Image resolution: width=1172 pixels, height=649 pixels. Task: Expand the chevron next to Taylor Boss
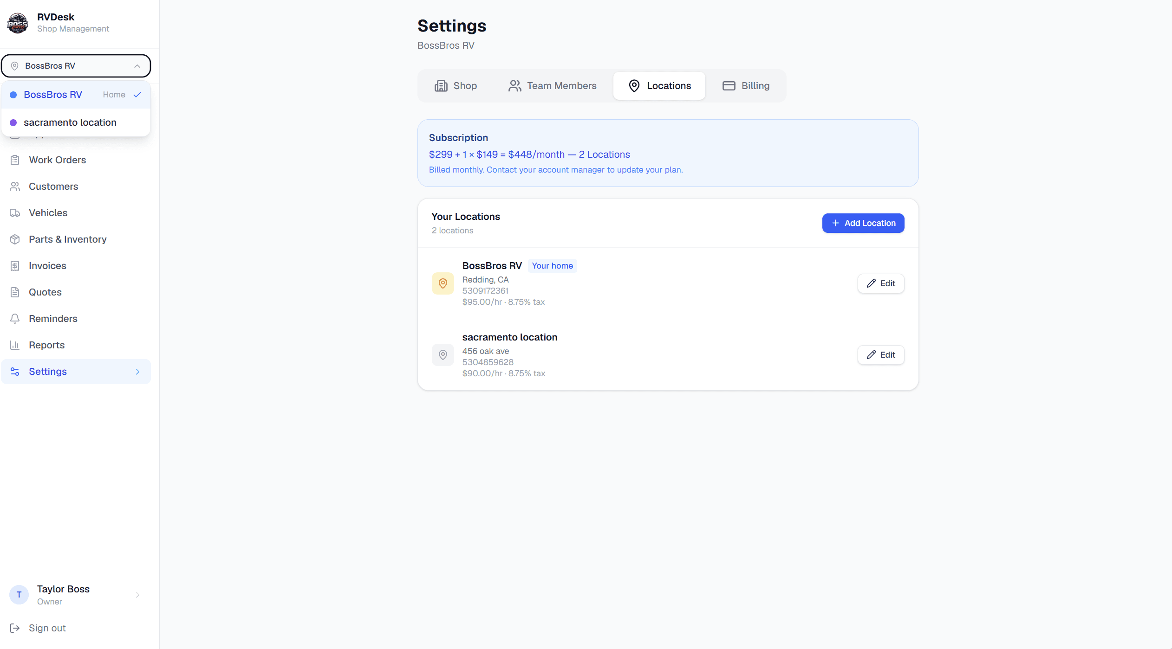tap(137, 595)
